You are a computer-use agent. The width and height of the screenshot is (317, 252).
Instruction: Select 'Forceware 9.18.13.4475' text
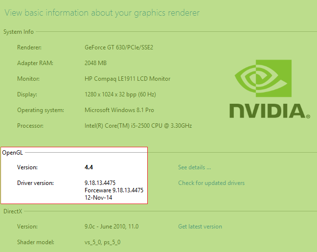[114, 190]
